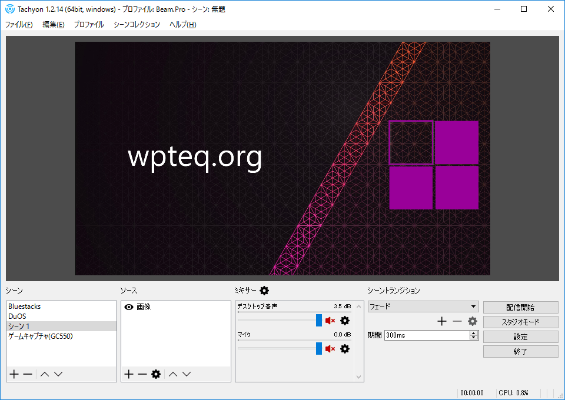
Task: Add a transition with the plus icon
Action: click(442, 321)
